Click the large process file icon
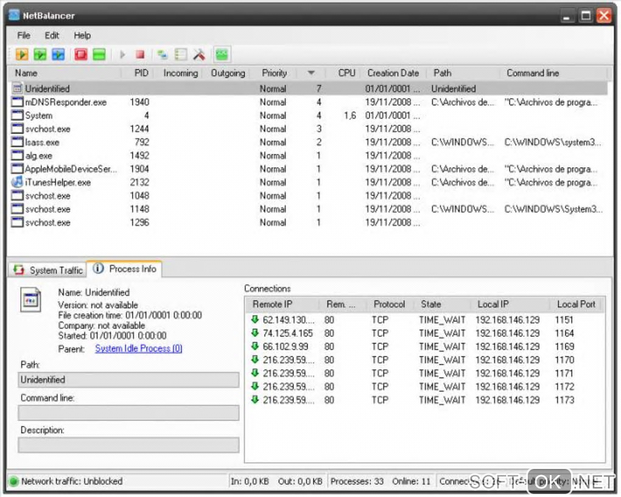This screenshot has height=497, width=621. 30,301
